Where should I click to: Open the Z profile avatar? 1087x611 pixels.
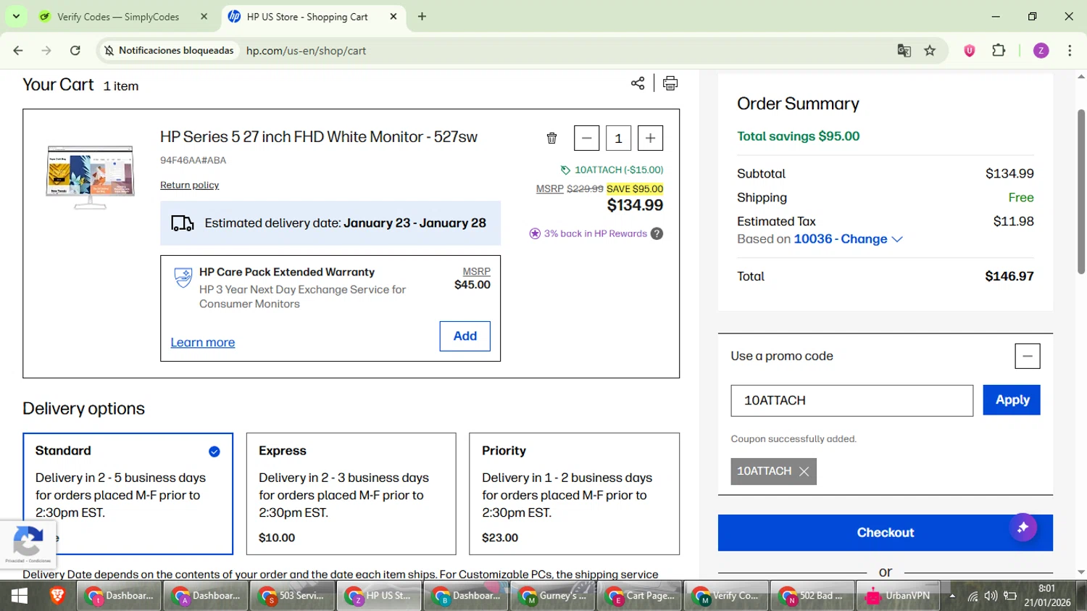(x=1041, y=51)
